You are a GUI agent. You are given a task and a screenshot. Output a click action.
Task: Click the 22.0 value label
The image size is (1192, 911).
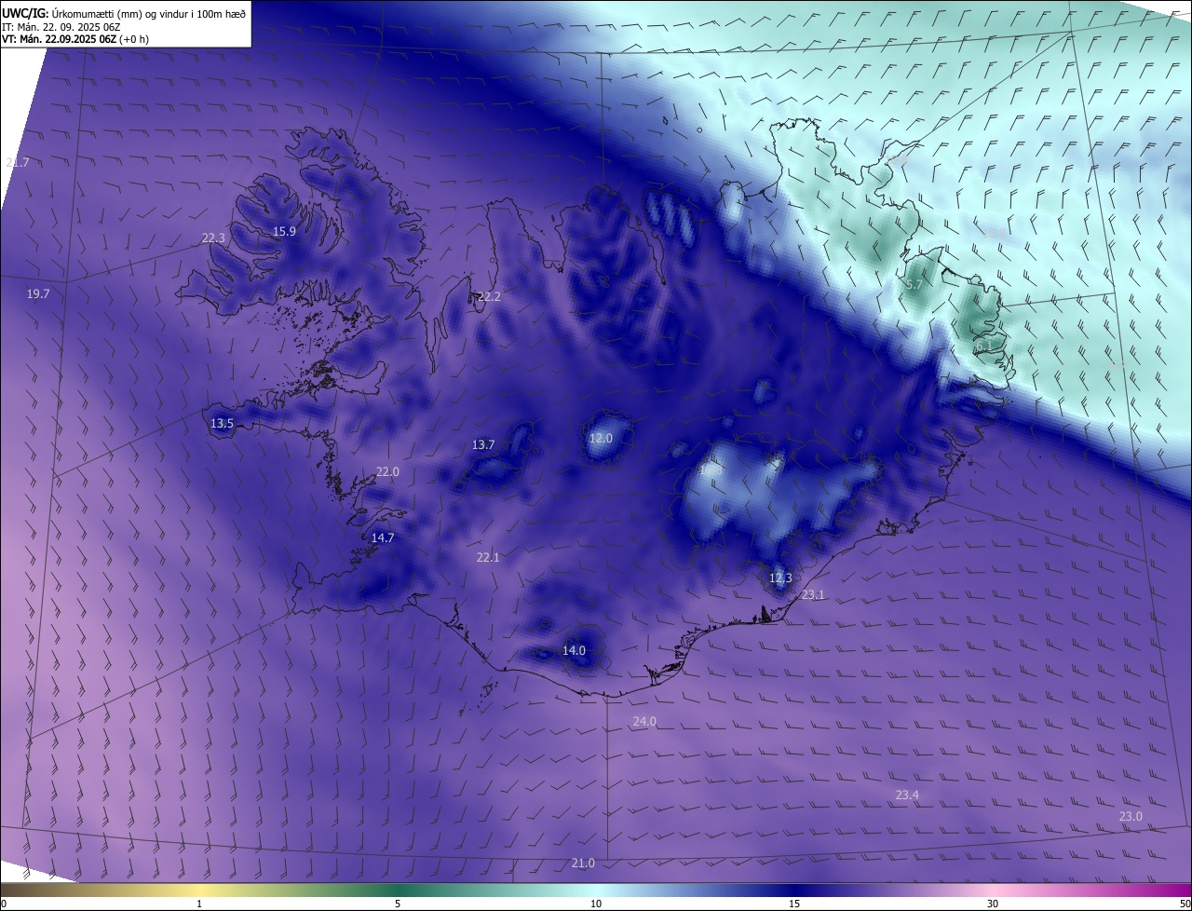[387, 471]
